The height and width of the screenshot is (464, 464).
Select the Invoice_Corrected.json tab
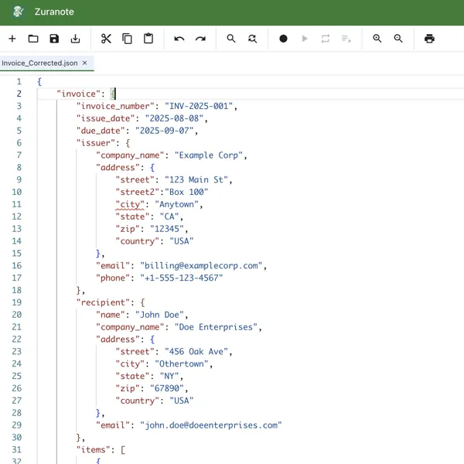(x=39, y=63)
